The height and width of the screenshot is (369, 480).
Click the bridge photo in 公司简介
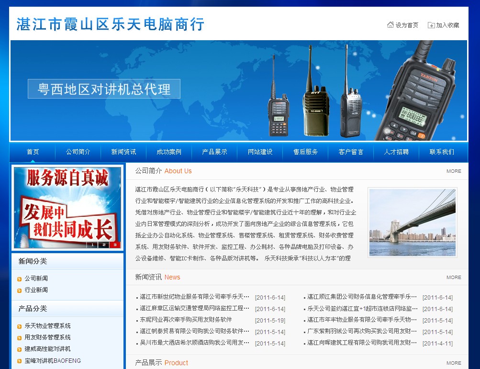[x=412, y=222]
